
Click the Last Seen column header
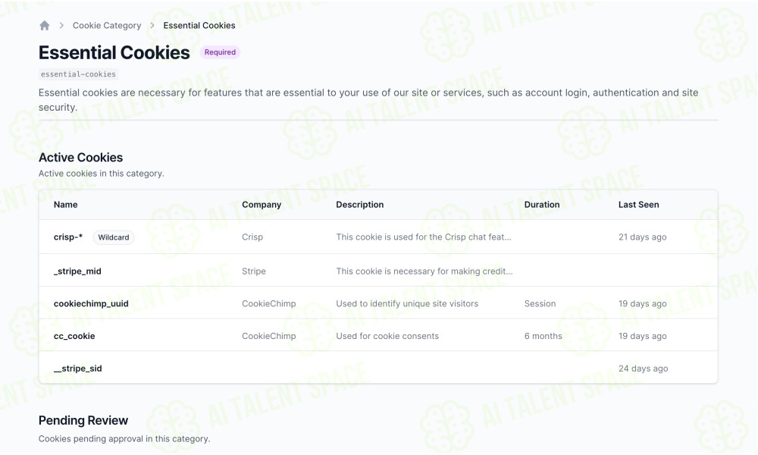[638, 205]
